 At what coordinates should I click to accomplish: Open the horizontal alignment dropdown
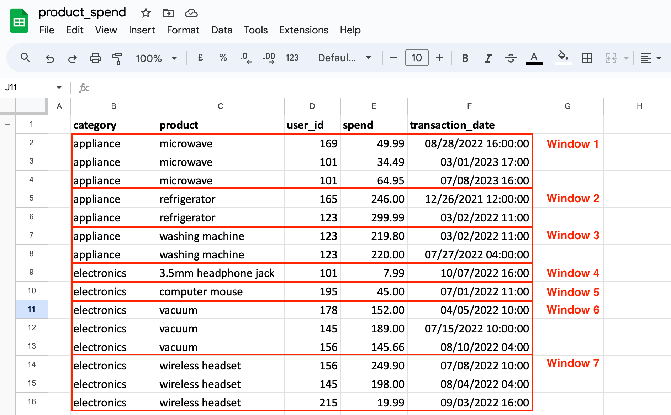tap(650, 58)
